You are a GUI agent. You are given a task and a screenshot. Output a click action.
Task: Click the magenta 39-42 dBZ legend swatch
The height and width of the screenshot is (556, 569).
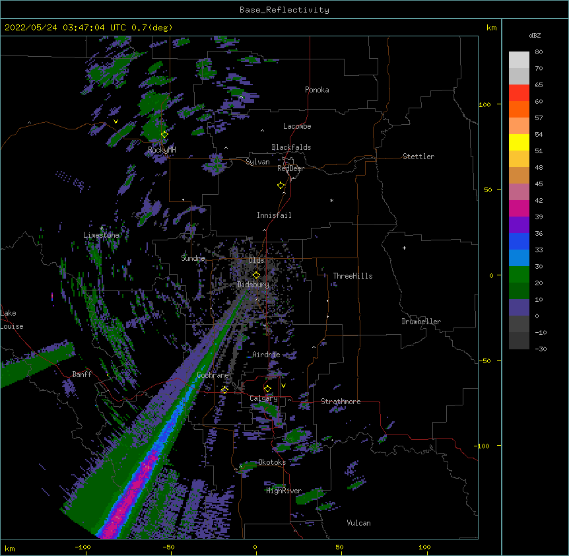click(x=519, y=209)
